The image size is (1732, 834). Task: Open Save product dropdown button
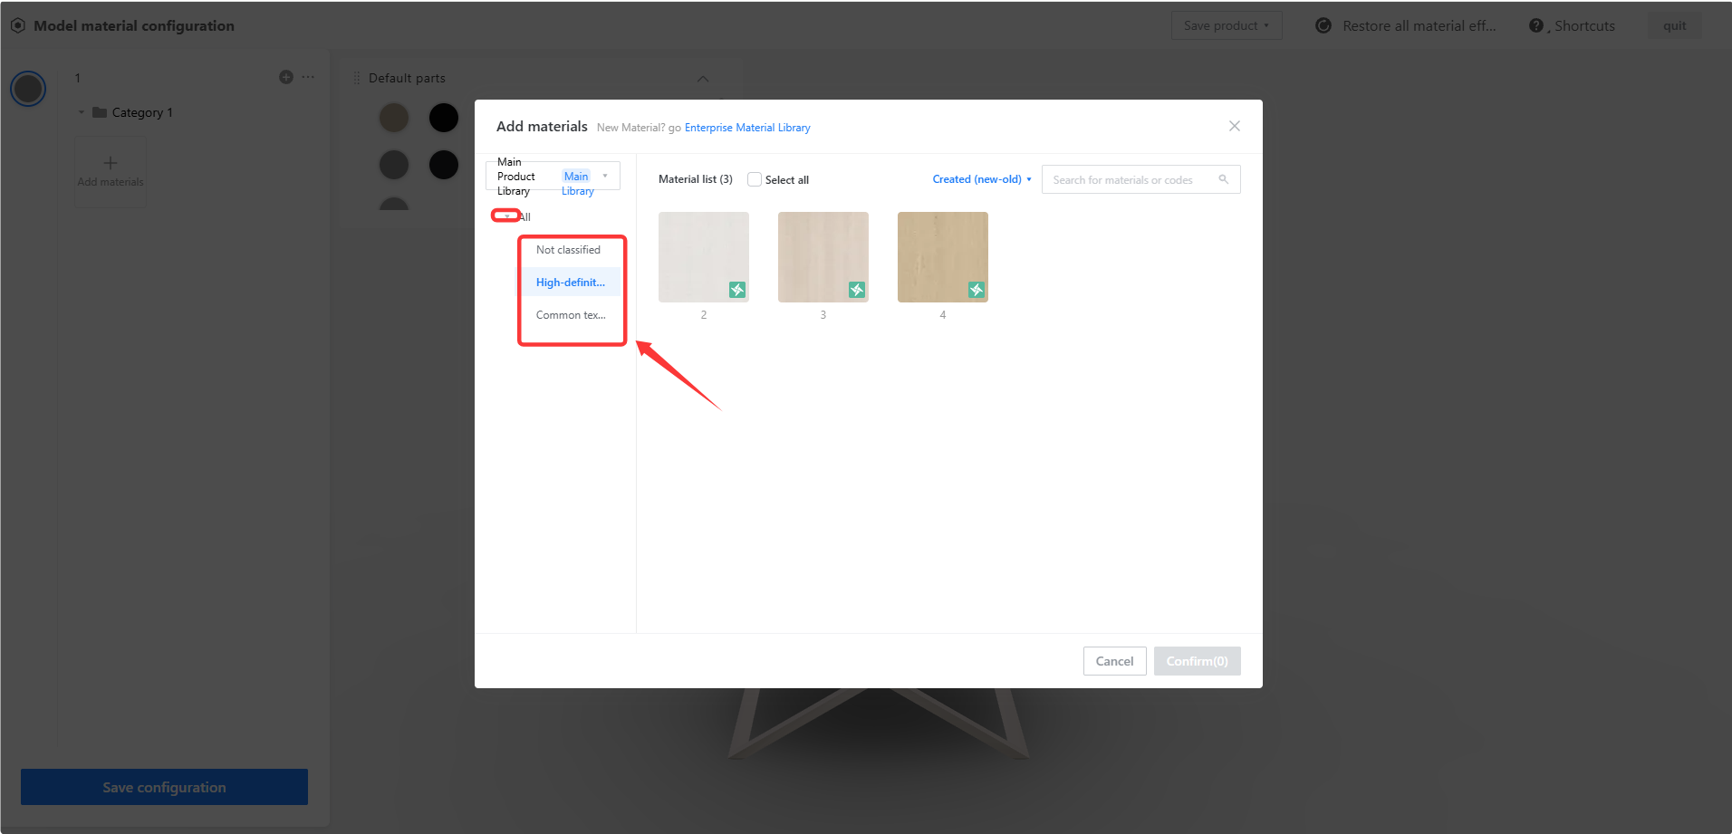1227,25
